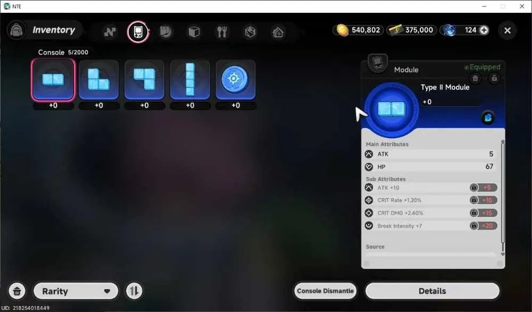The height and width of the screenshot is (312, 532).
Task: Open the fork and knife food tab
Action: coord(222,32)
